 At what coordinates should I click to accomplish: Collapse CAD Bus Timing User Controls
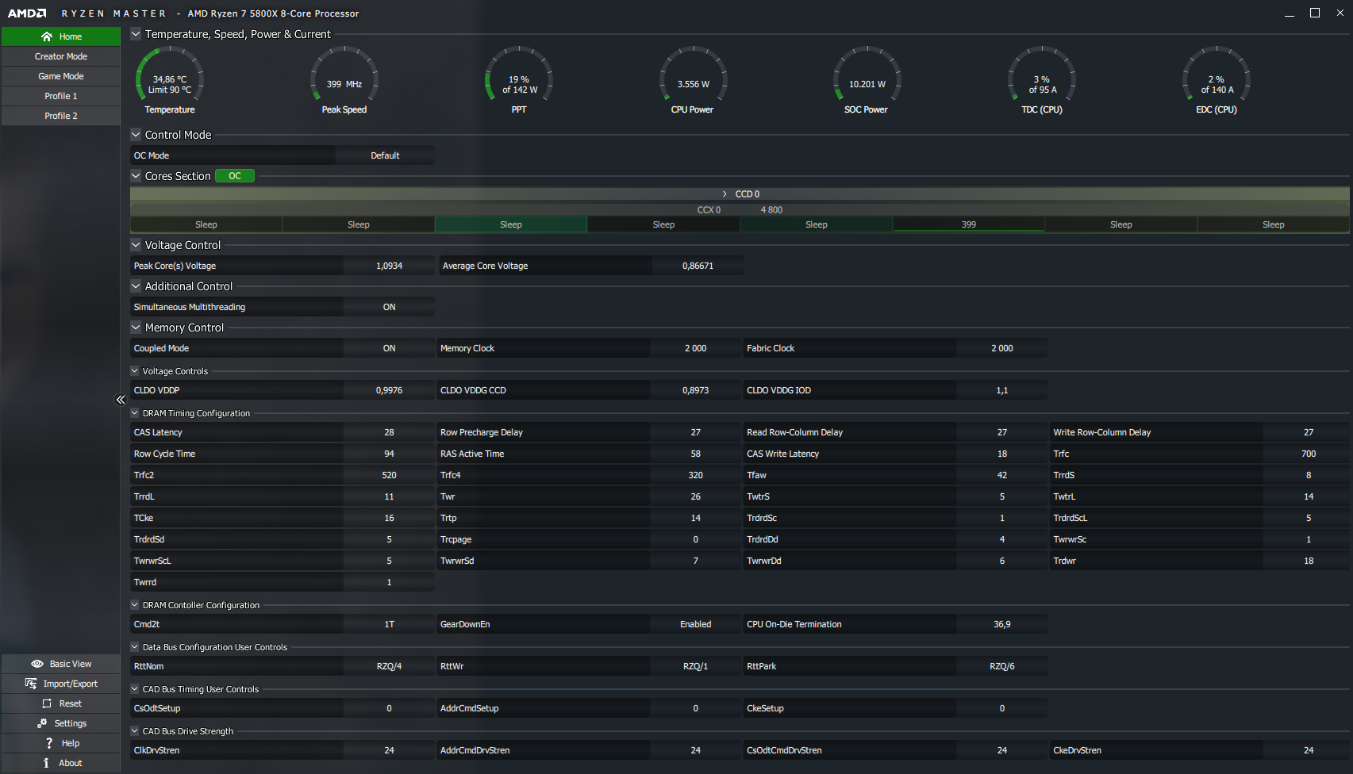tap(135, 689)
